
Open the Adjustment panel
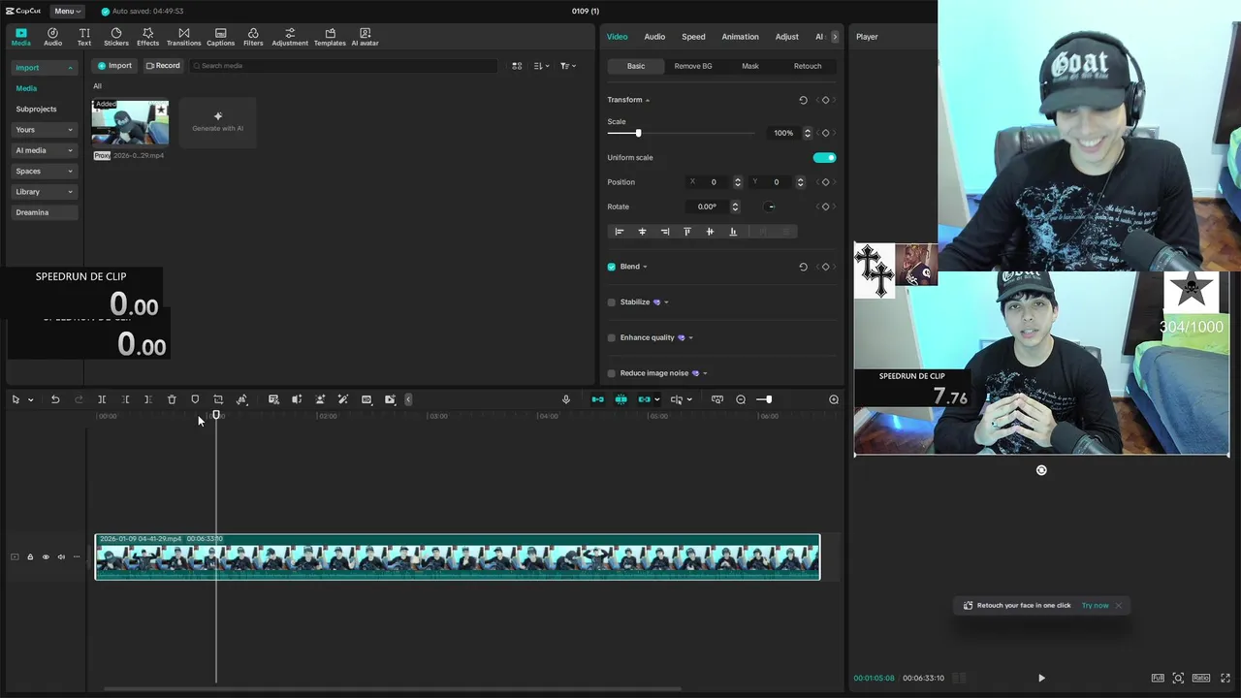pyautogui.click(x=290, y=37)
